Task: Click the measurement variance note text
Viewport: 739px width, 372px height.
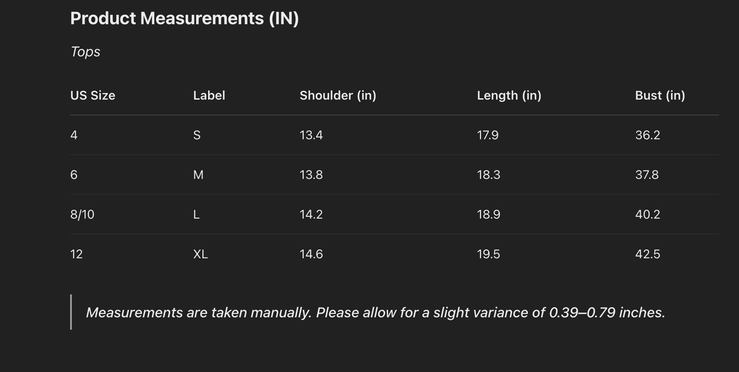Action: pos(375,313)
